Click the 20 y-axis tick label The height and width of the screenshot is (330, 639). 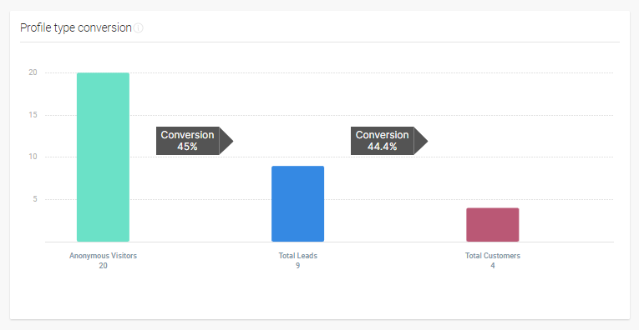33,72
